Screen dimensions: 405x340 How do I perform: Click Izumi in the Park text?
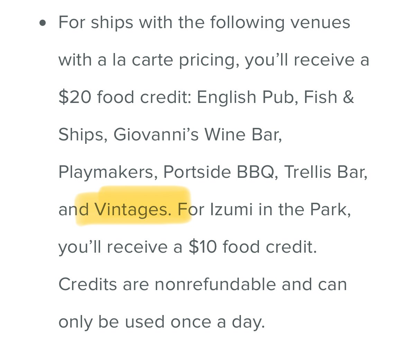pyautogui.click(x=280, y=209)
